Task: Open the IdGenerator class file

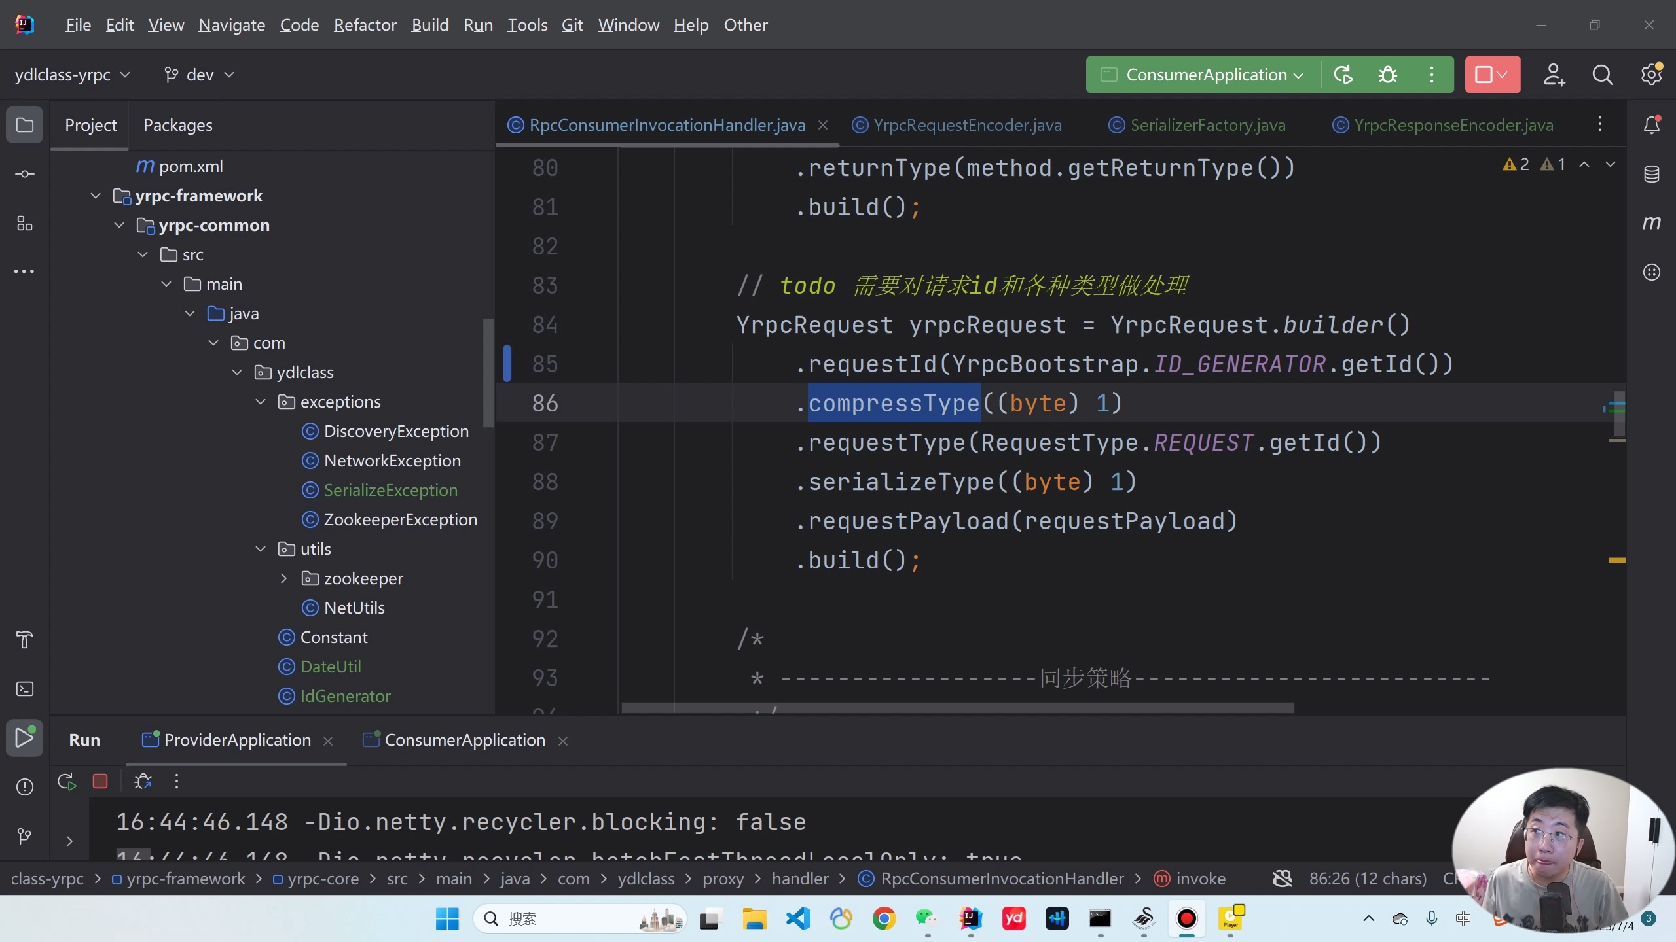Action: coord(345,696)
